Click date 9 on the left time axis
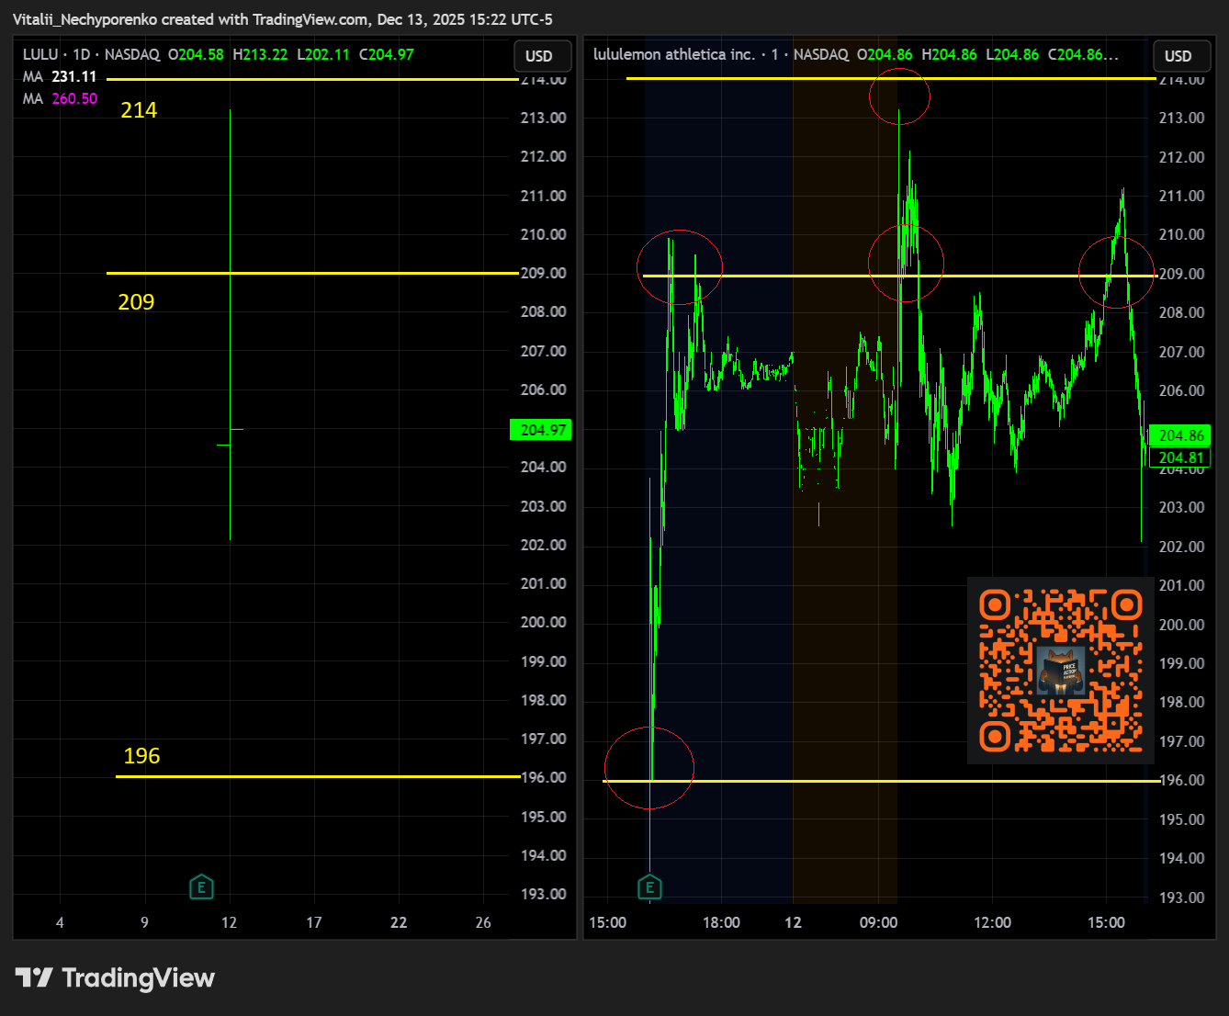The image size is (1229, 1016). pos(144,922)
